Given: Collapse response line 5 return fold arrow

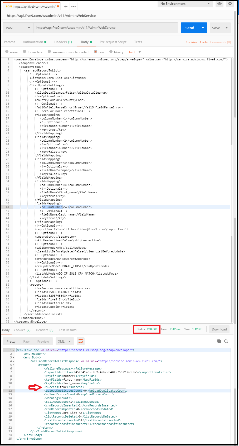Looking at the screenshot, I should tap(14, 365).
